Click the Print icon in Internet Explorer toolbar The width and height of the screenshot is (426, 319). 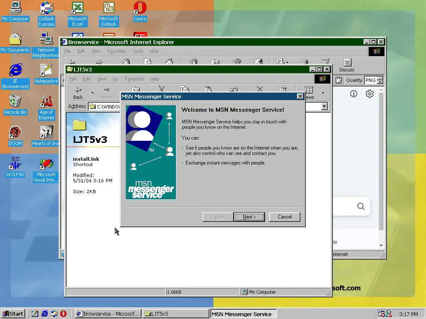click(x=305, y=61)
